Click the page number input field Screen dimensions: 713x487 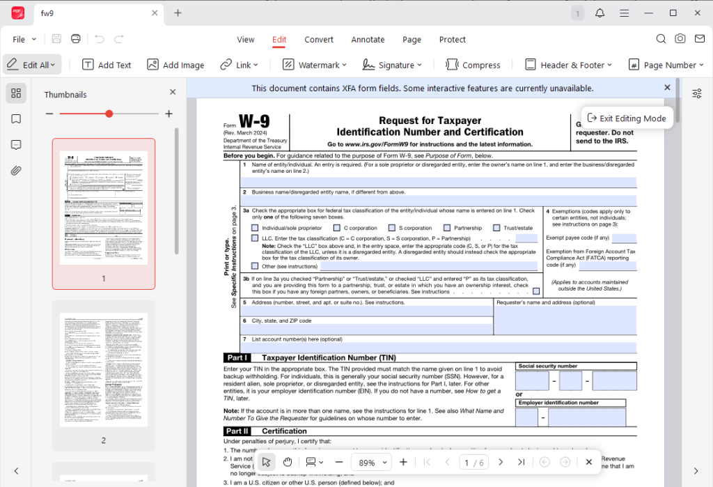(x=473, y=463)
